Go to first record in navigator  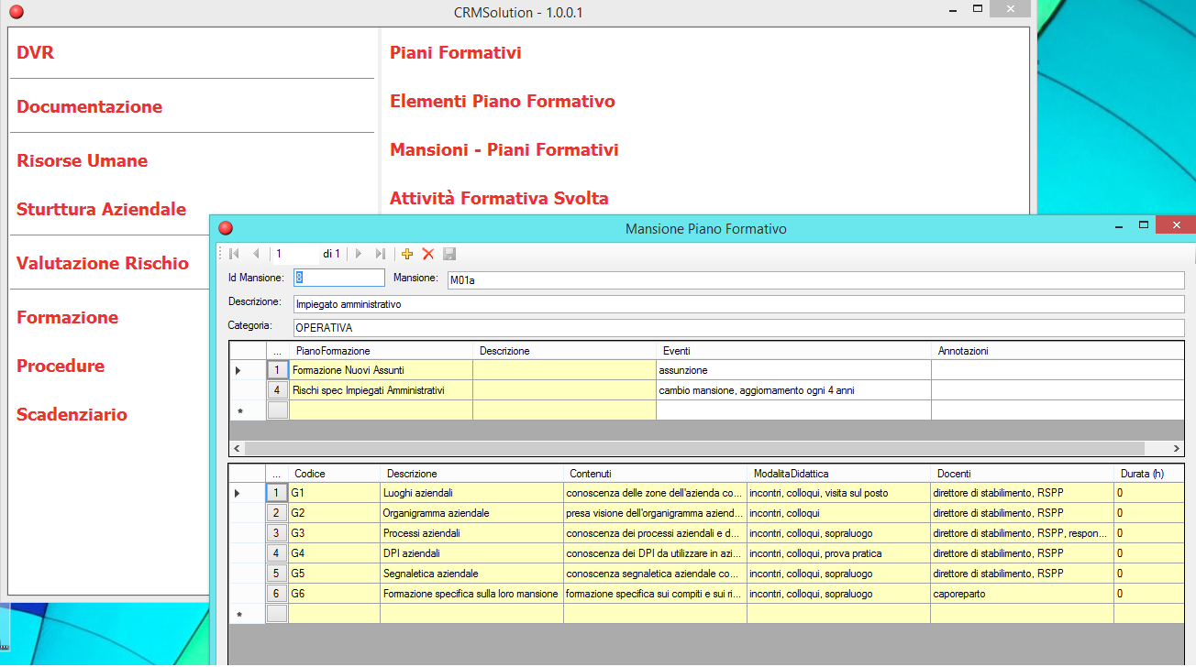234,254
